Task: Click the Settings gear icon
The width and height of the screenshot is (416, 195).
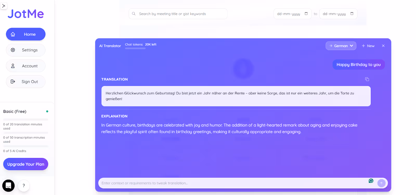Action: (x=13, y=50)
